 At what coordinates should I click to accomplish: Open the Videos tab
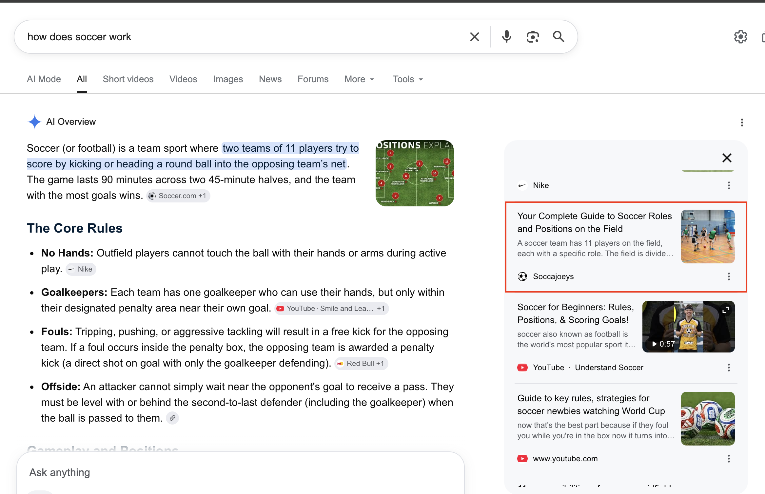coord(183,79)
